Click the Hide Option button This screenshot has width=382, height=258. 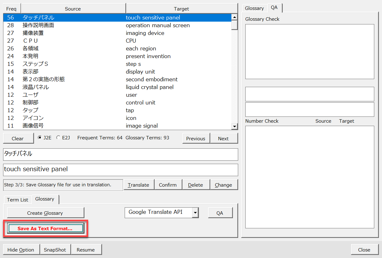21,250
